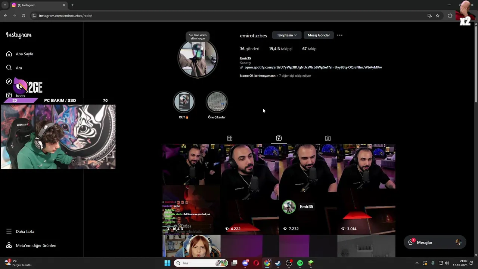Open the Spotify artist link
This screenshot has width=478, height=269.
313,67
